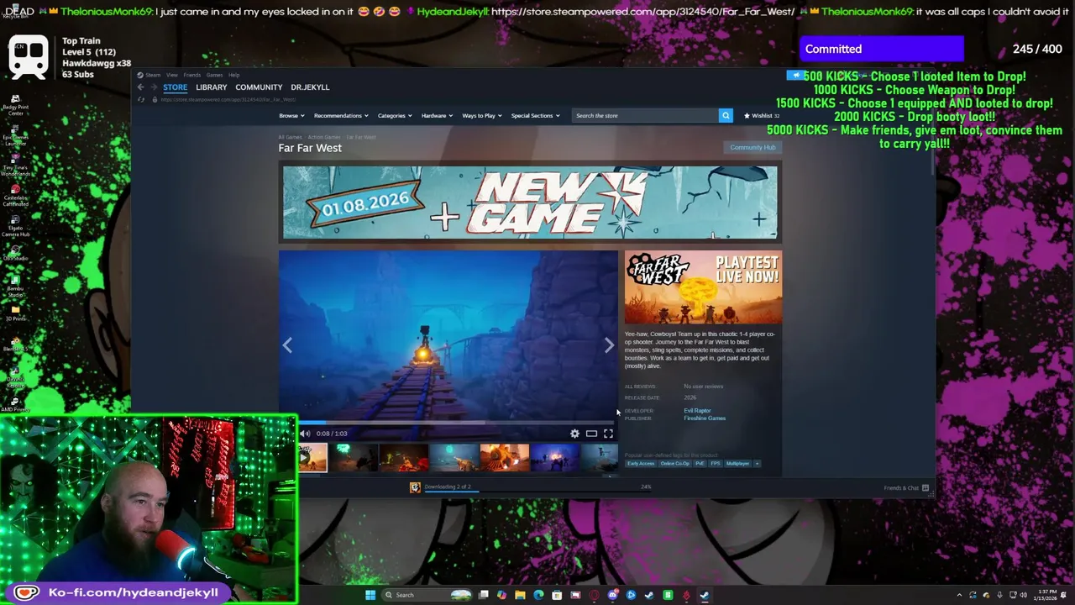Open Epic Games Launcher desktop icon
The image size is (1075, 605).
click(15, 134)
